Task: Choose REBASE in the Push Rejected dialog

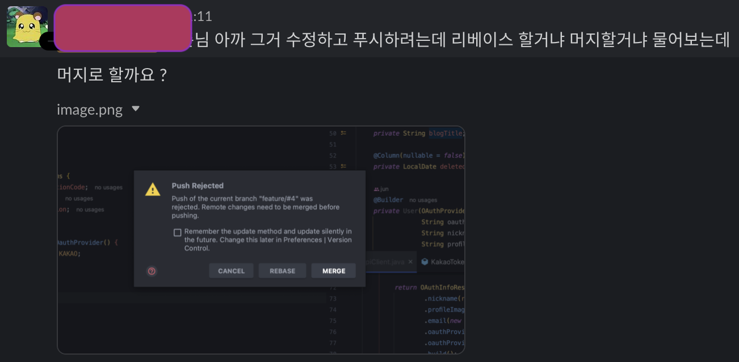Action: coord(282,271)
